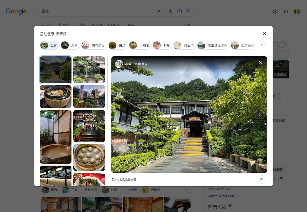Expand more filter chips with down chevron
307x212 pixels.
[x=187, y=190]
